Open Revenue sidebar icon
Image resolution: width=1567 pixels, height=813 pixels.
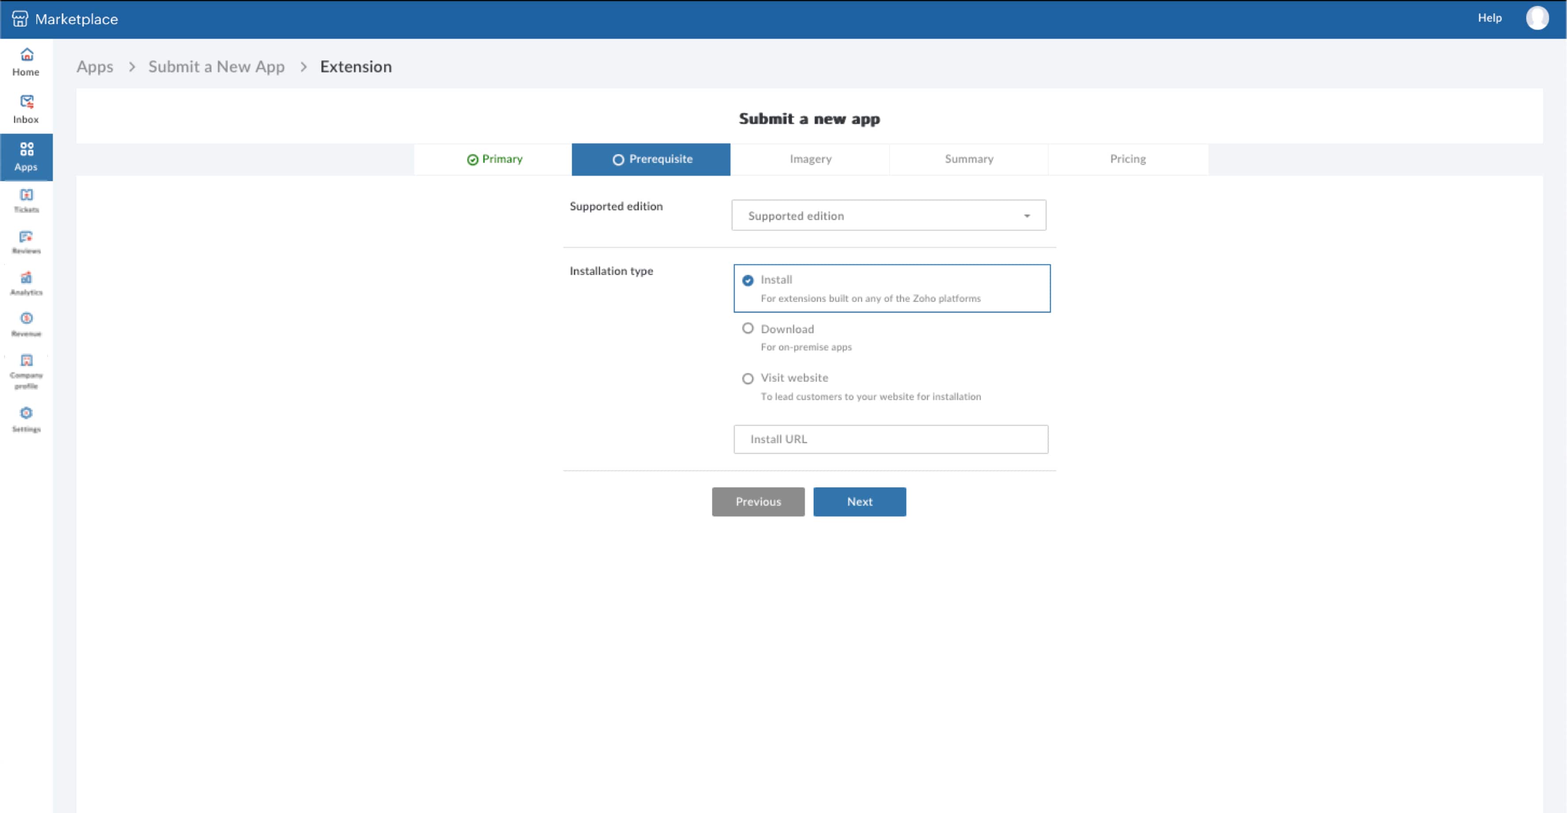(26, 324)
